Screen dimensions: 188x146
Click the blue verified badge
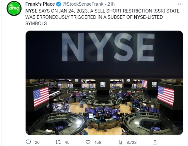[x=58, y=4]
